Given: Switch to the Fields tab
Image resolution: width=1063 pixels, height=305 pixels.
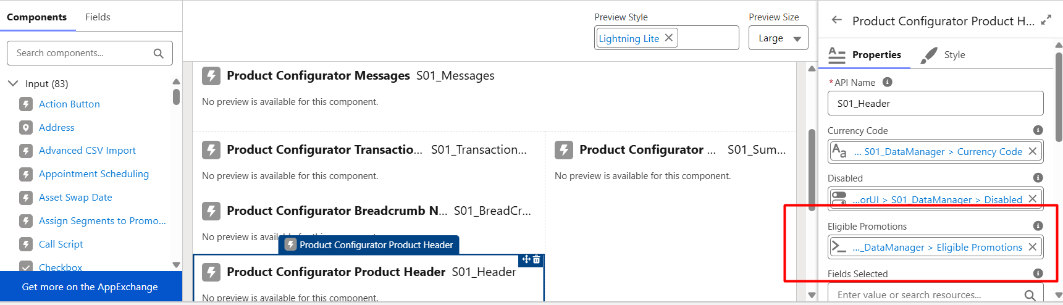Looking at the screenshot, I should tap(98, 17).
